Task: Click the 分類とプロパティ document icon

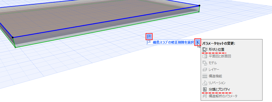Action: point(205,90)
